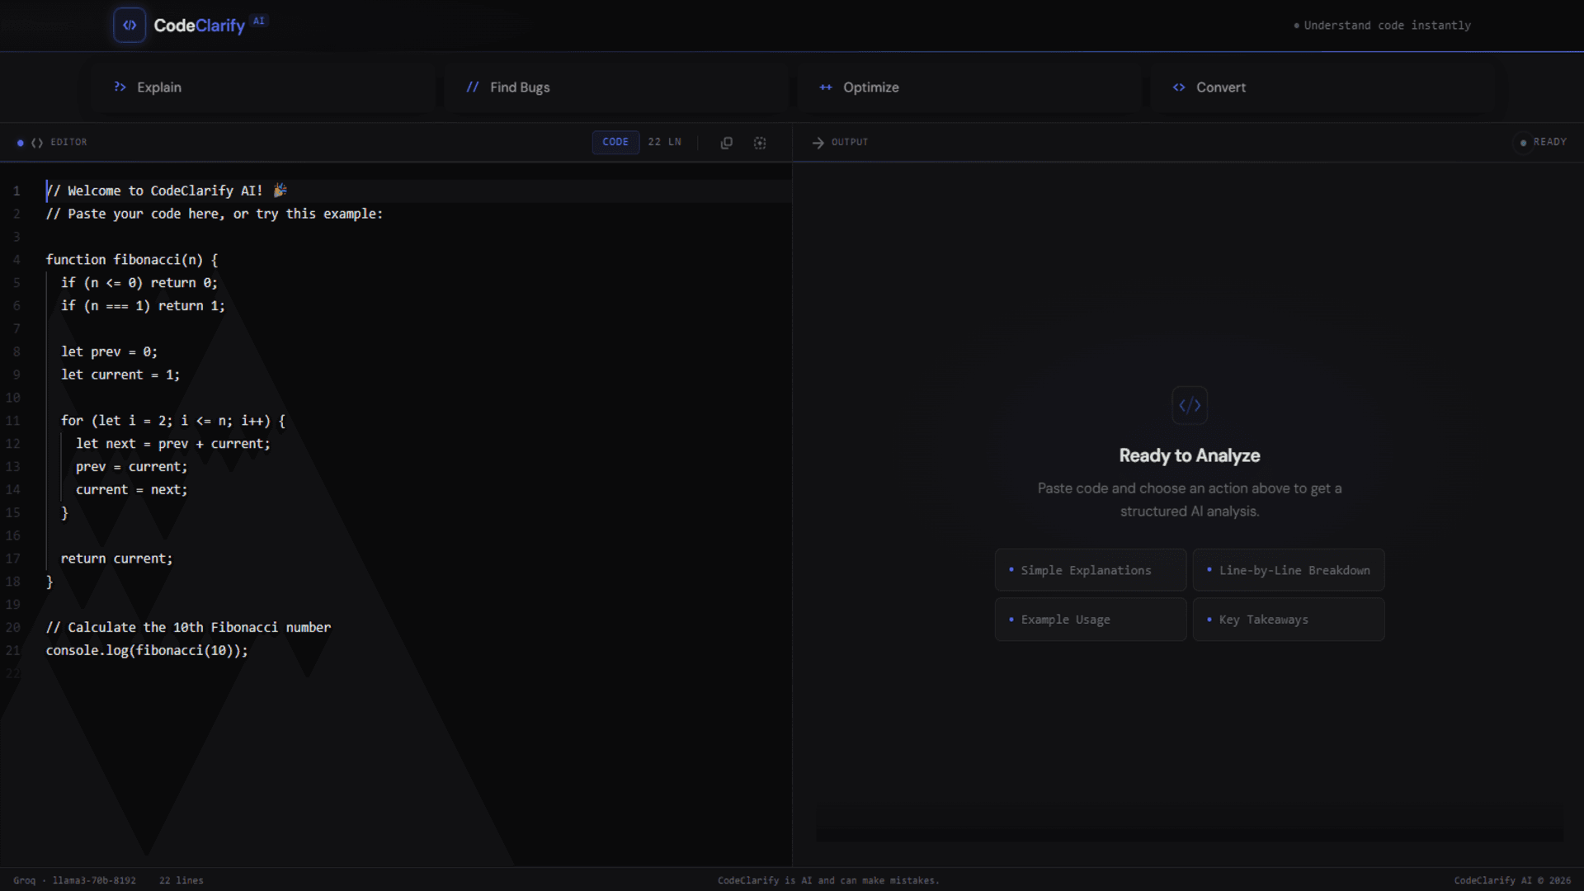The image size is (1584, 891).
Task: Click the dashed-square icon in editor header
Action: (x=760, y=143)
